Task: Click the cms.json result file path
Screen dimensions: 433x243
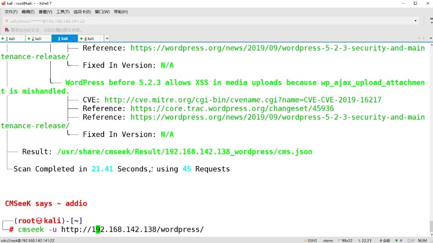Action: click(184, 152)
